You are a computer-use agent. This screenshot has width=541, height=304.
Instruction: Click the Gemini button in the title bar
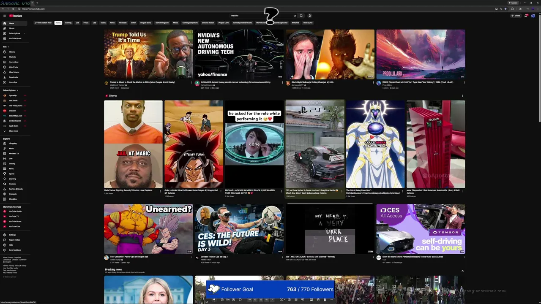513,3
